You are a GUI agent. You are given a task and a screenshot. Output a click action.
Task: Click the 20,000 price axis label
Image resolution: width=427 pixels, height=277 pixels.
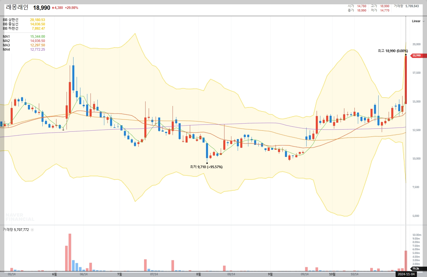[416, 44]
